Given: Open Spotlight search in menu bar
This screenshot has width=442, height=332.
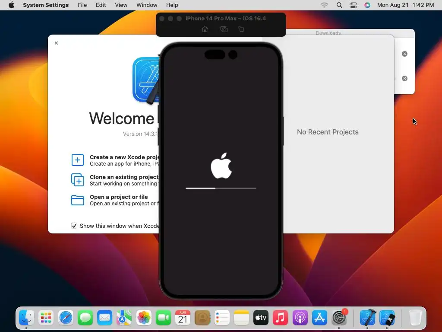Looking at the screenshot, I should [339, 5].
